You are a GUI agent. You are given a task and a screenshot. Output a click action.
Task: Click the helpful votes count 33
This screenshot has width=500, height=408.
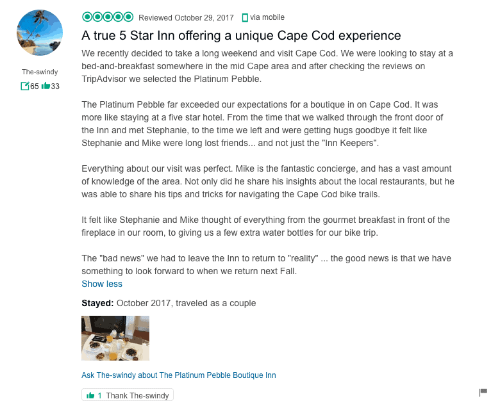click(x=55, y=86)
